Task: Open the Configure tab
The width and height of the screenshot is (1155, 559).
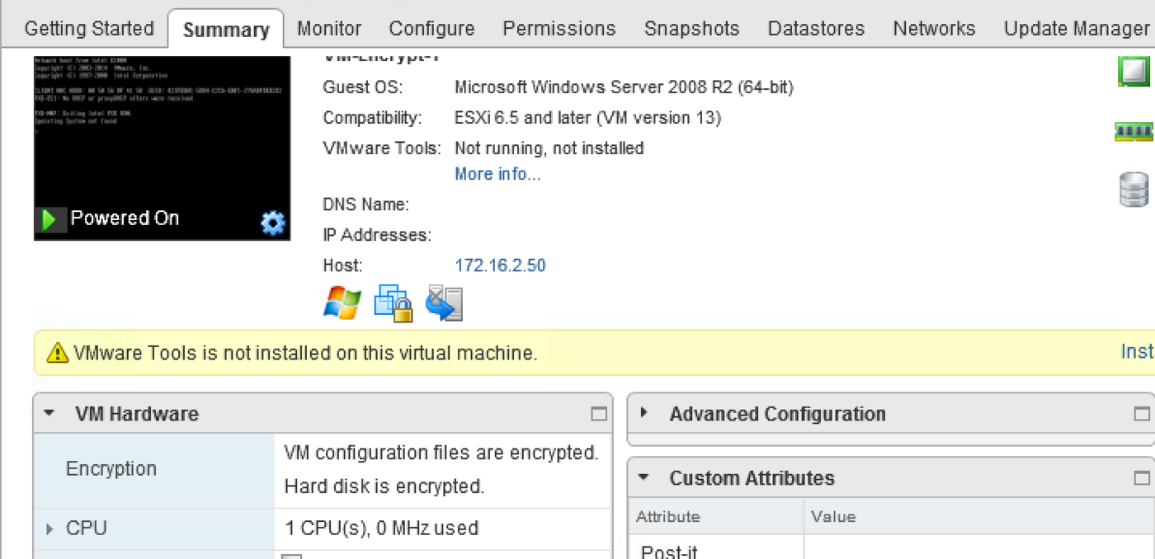Action: (431, 28)
